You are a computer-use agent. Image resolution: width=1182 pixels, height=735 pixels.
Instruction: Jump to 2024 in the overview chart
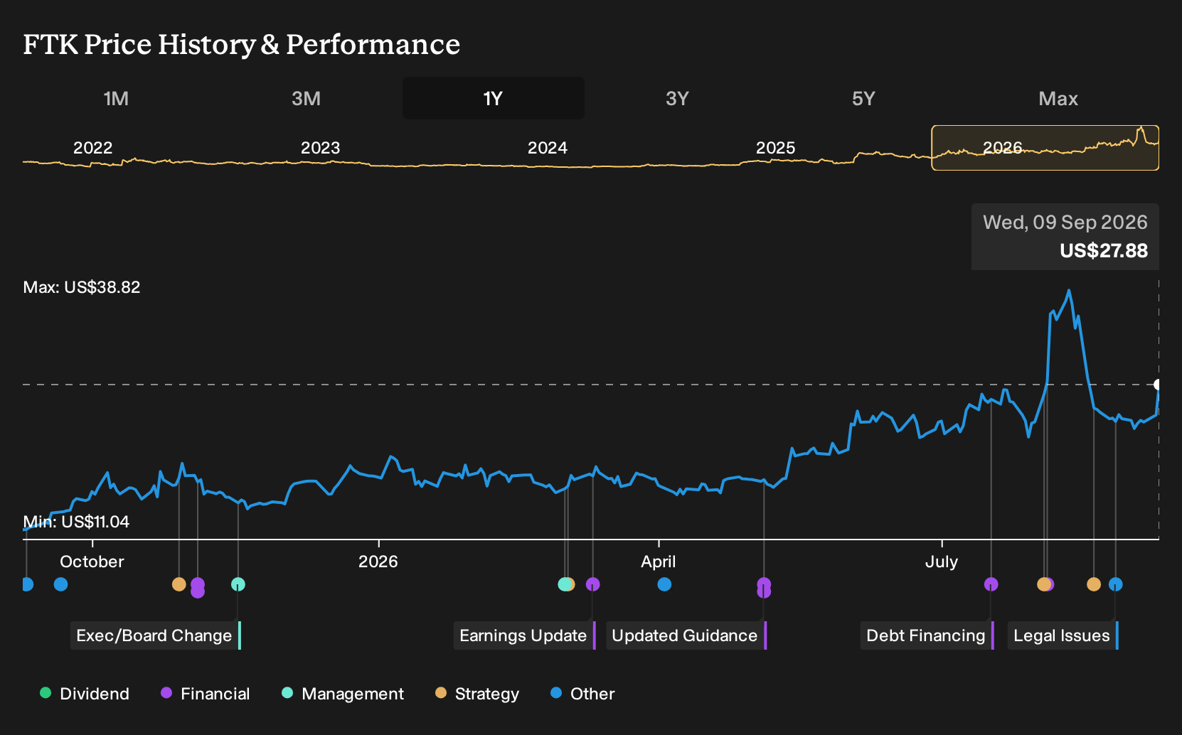click(548, 148)
